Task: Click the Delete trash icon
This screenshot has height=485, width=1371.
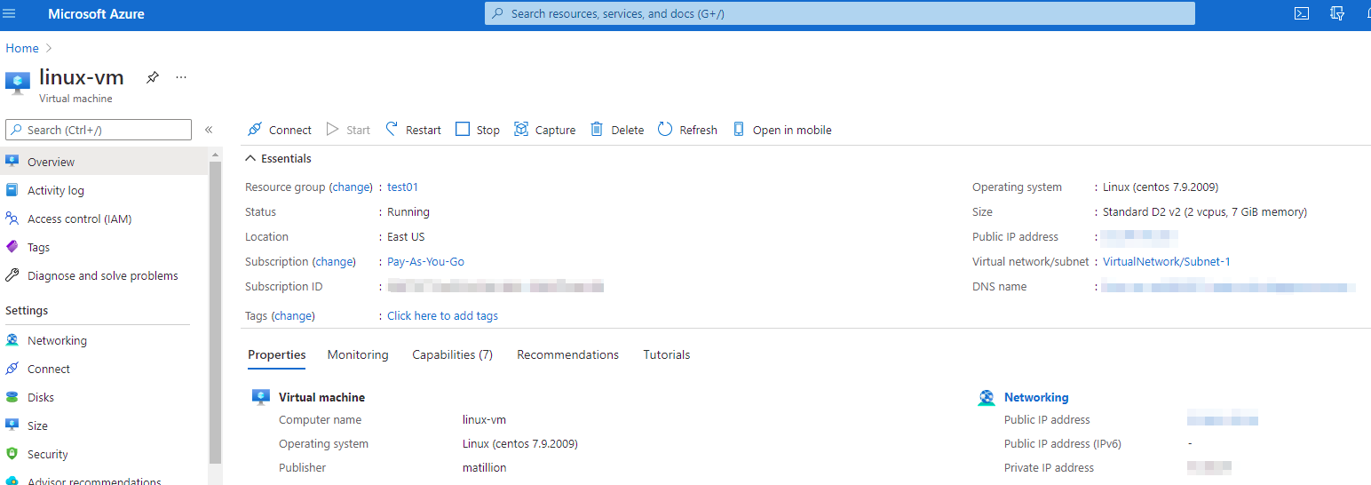Action: click(x=598, y=130)
